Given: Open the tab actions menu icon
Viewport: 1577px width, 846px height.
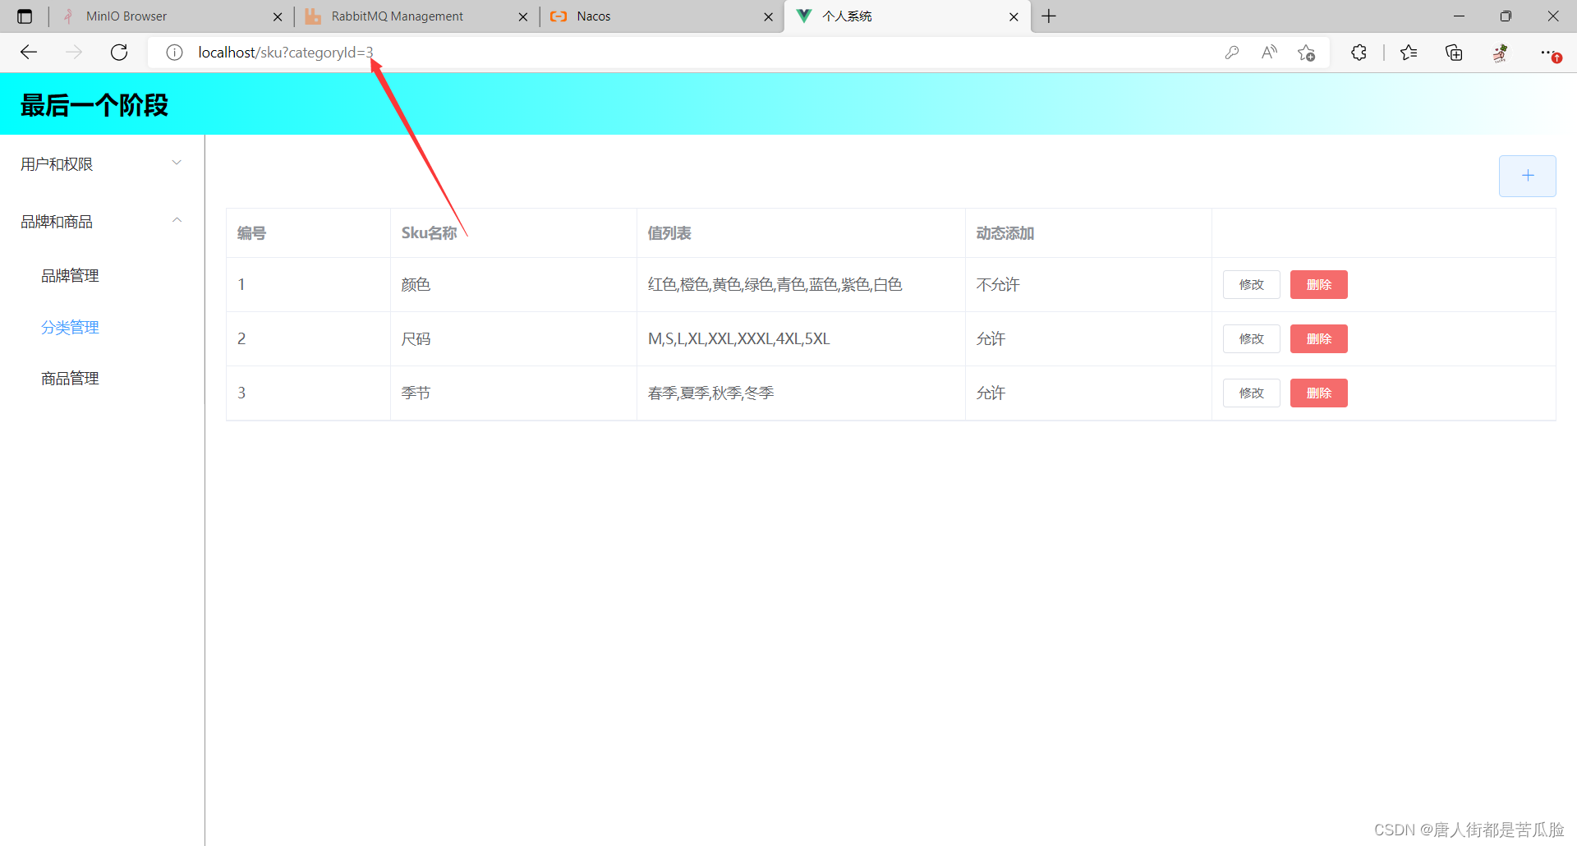Looking at the screenshot, I should pyautogui.click(x=25, y=16).
